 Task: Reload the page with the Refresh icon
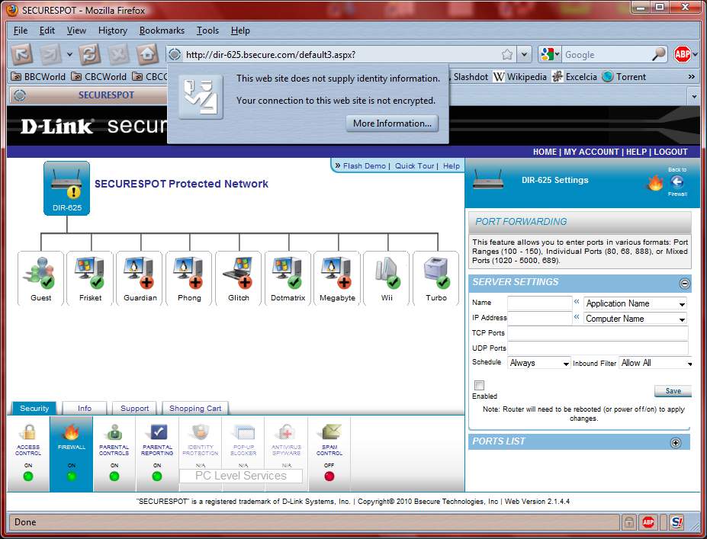click(90, 55)
